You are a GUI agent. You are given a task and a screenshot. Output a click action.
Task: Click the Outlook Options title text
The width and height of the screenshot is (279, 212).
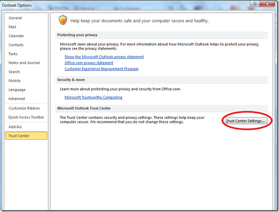click(17, 5)
